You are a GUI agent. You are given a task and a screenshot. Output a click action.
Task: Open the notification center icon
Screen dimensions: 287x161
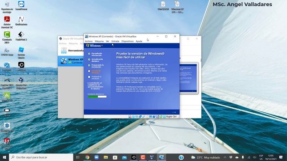pos(281,157)
